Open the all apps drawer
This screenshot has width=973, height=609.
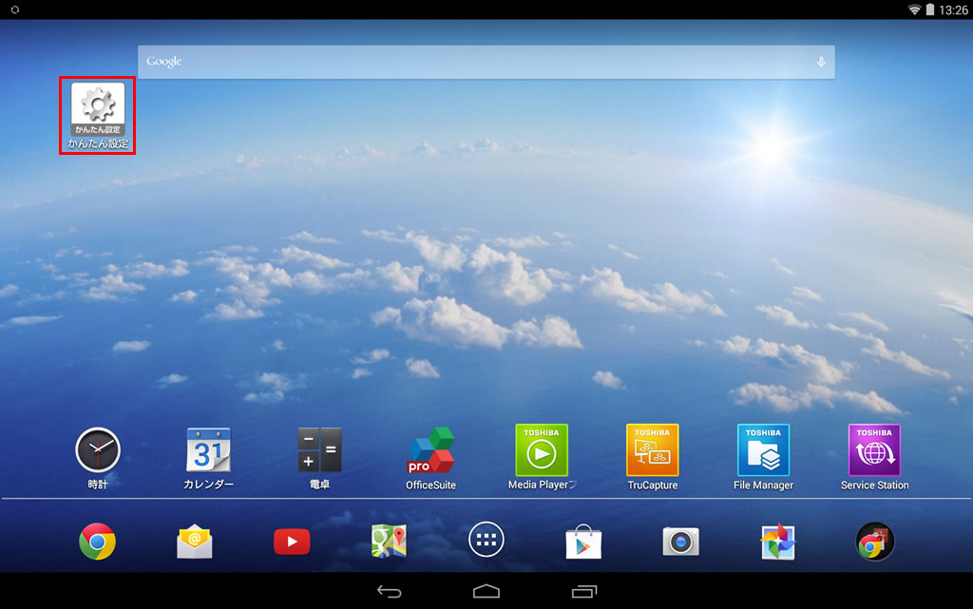point(486,542)
